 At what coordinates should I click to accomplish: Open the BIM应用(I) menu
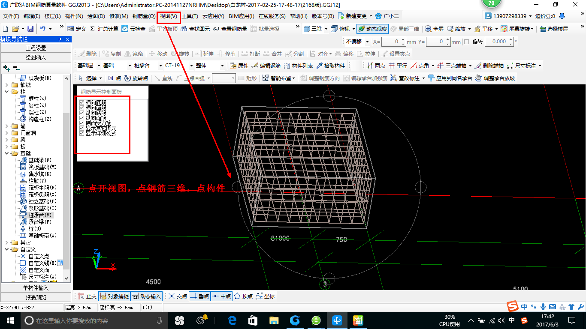242,16
